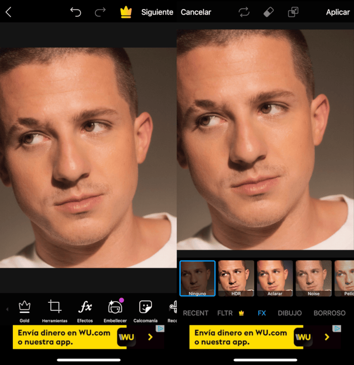This screenshot has height=365, width=354.
Task: Open the RECENT effects tab
Action: point(195,313)
